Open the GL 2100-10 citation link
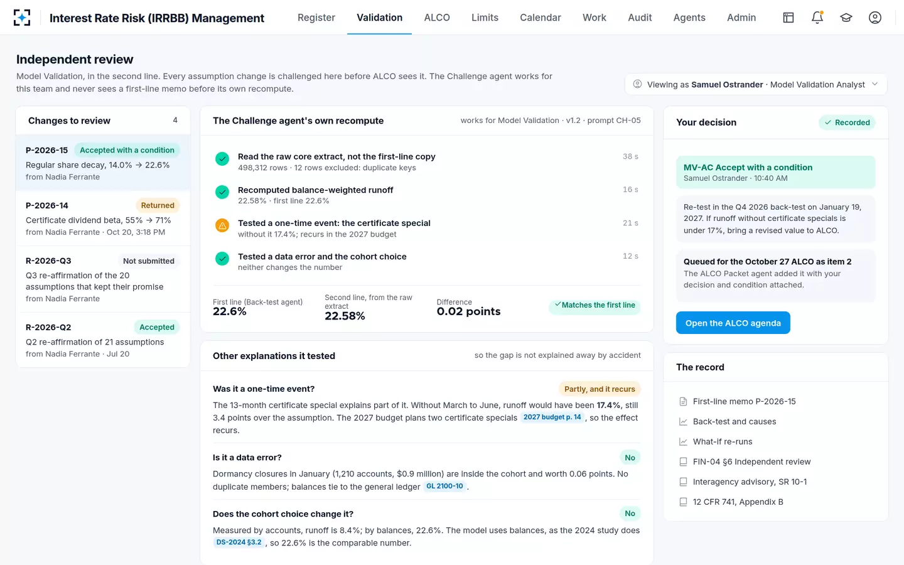 click(444, 487)
